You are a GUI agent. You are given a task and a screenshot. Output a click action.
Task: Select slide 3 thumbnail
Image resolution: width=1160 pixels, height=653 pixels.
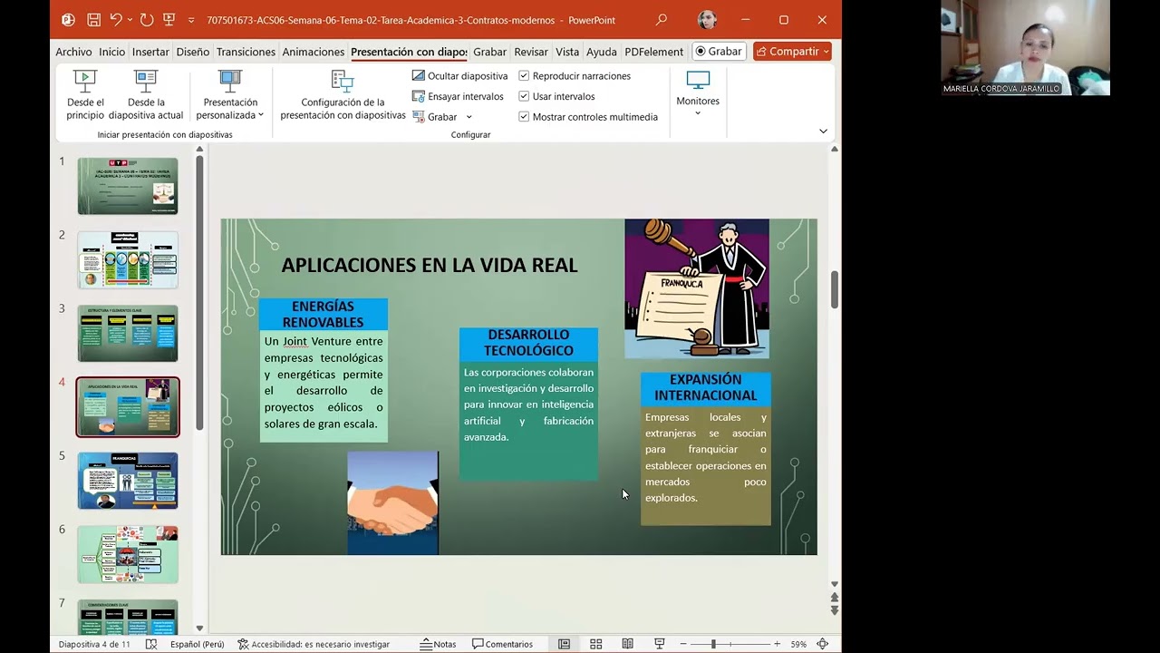pos(128,333)
